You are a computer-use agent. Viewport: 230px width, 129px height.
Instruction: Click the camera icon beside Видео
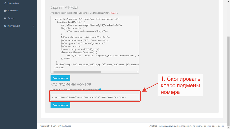coord(5,18)
